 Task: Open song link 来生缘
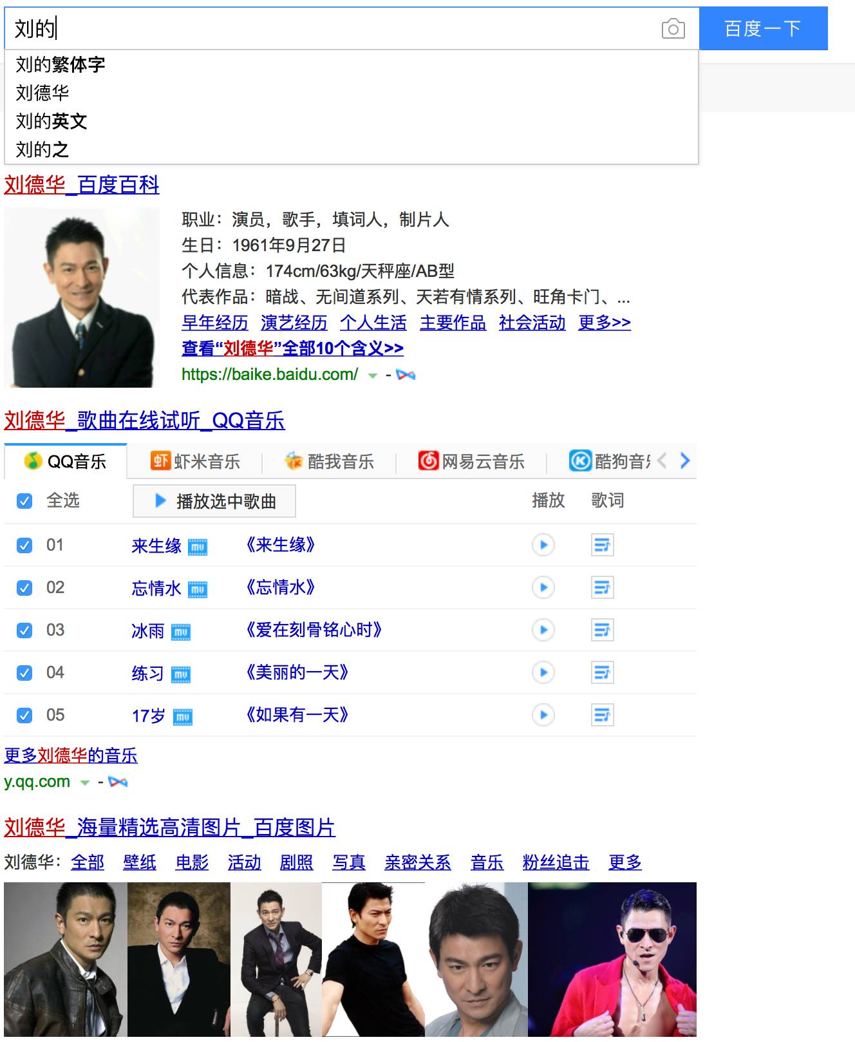point(156,546)
